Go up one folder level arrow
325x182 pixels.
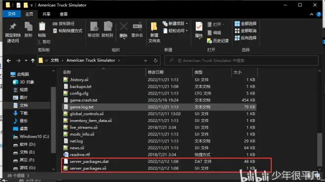tap(33, 61)
